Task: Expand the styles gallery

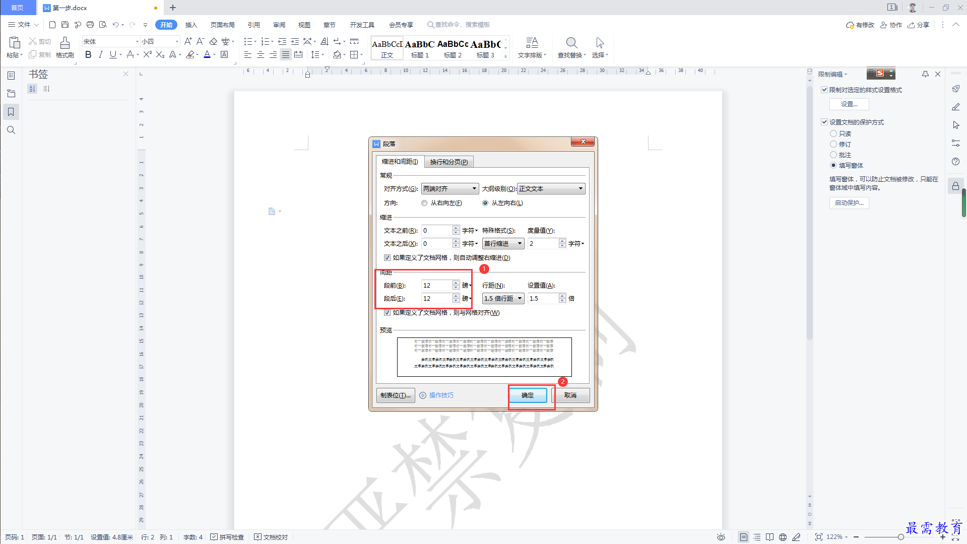Action: [x=506, y=56]
